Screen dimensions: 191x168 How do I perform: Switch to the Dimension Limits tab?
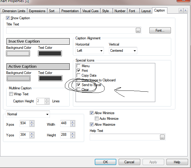(x=14, y=11)
